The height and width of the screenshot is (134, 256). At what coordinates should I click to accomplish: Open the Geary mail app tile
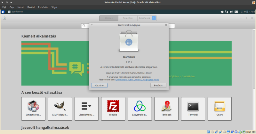(x=220, y=109)
